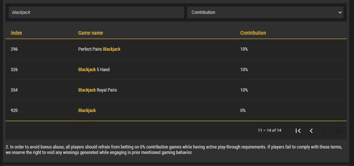
Task: Click the blackjack search field
Action: point(96,12)
